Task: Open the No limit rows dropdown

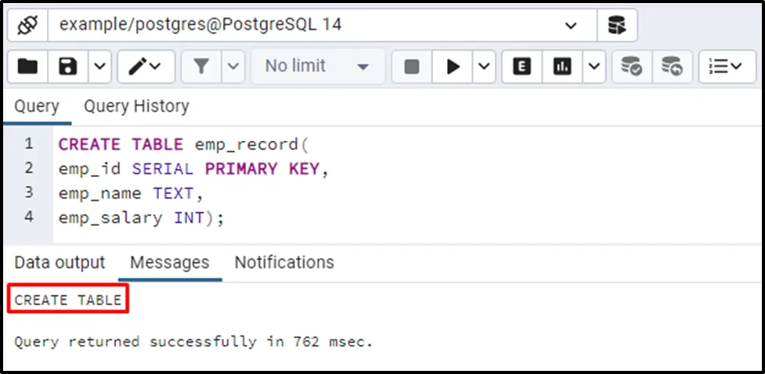Action: click(x=317, y=67)
